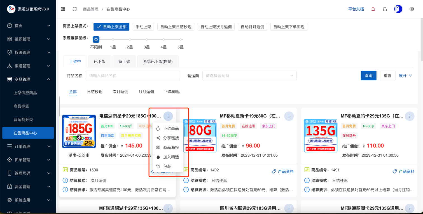Select 自动上架日结秒返 listing mode

tap(176, 27)
